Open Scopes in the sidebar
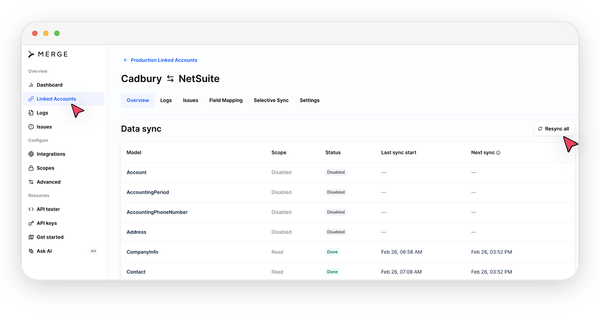600x315 pixels. (63, 168)
